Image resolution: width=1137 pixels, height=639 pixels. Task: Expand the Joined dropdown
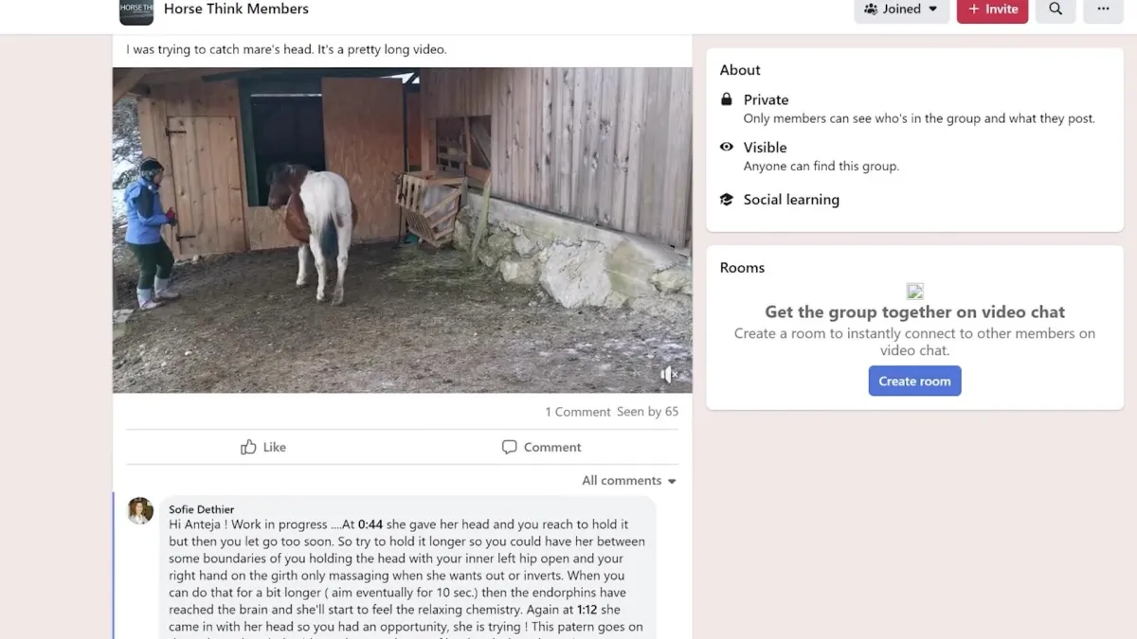point(901,9)
